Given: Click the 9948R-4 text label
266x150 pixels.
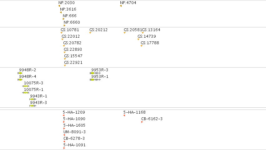Looking at the screenshot, I should (28, 77).
